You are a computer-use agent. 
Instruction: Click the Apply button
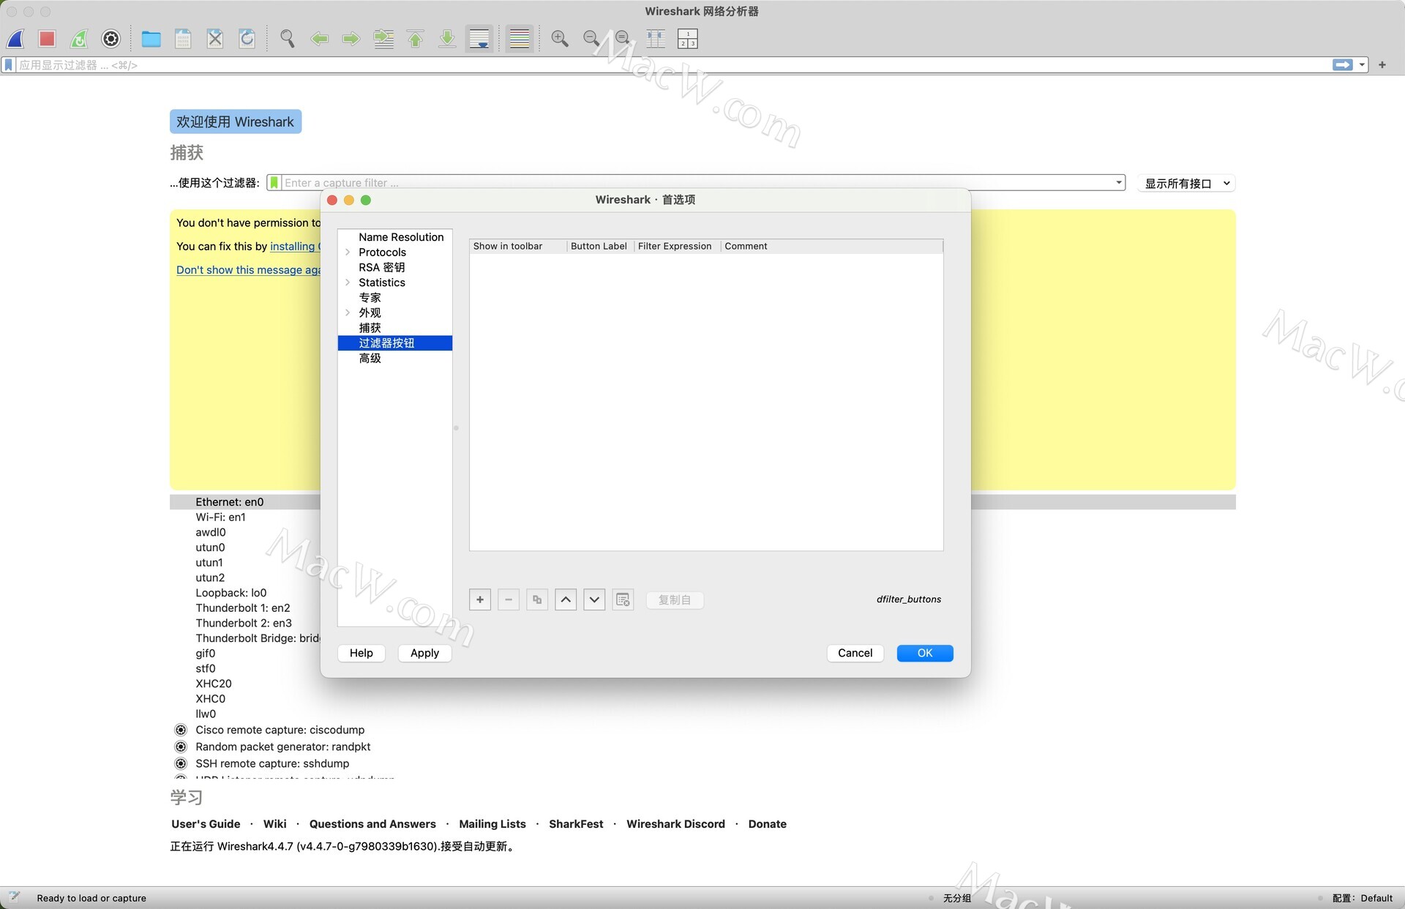click(x=424, y=653)
